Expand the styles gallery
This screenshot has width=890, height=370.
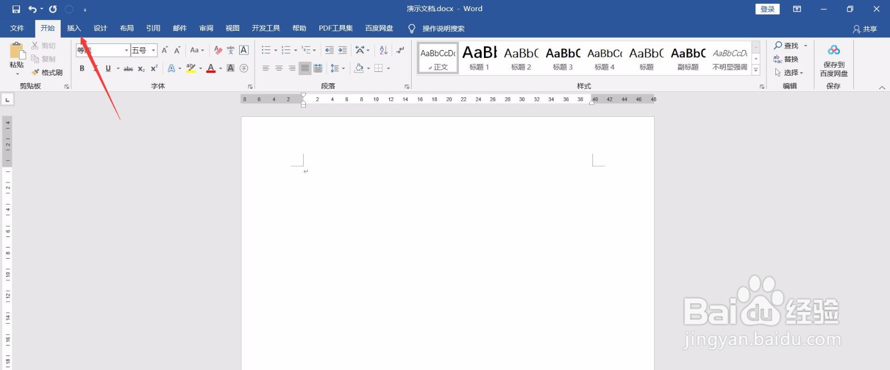coord(756,70)
